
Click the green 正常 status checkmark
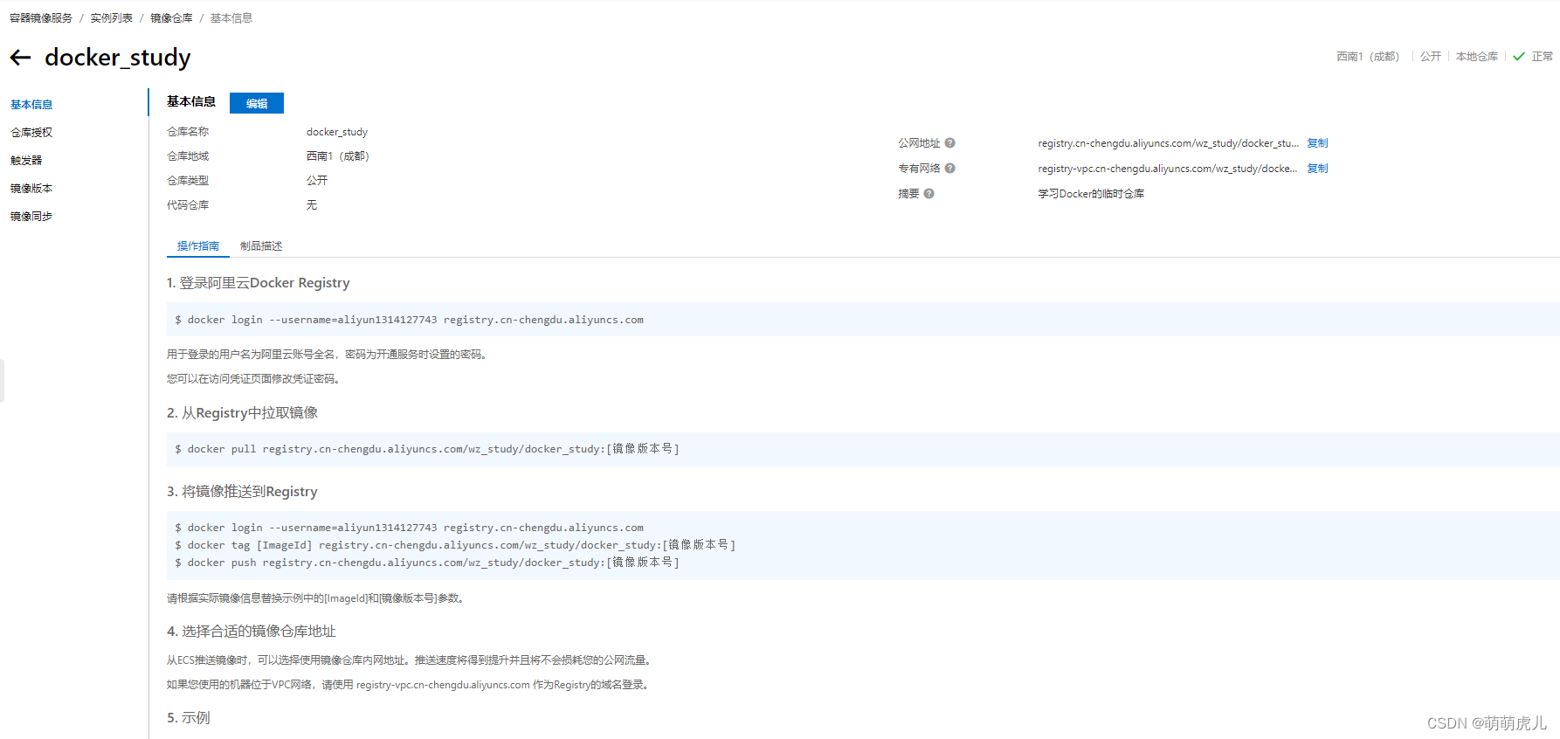point(1519,57)
